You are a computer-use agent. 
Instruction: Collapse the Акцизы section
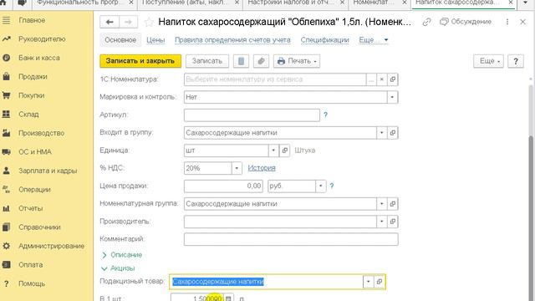[x=118, y=268]
